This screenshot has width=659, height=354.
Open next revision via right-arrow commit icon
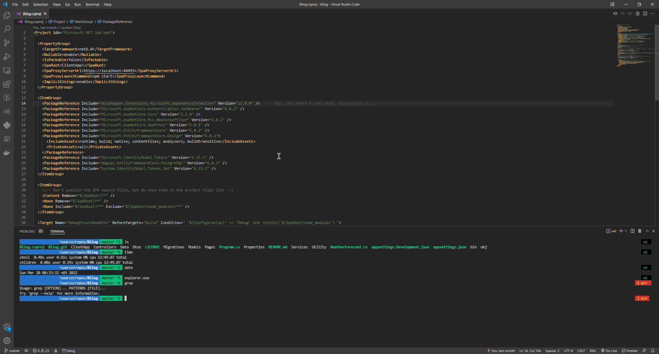(x=630, y=14)
